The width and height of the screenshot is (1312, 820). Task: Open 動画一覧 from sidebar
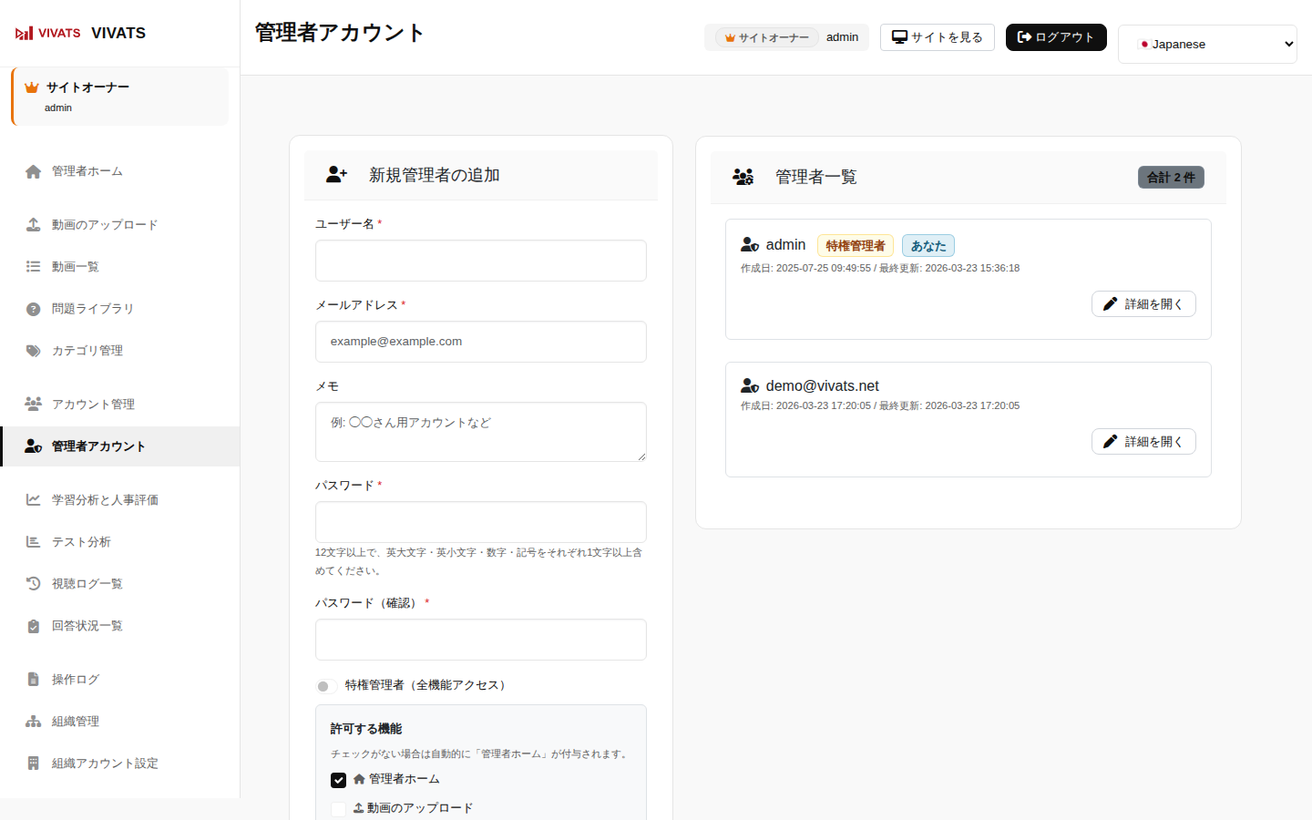pyautogui.click(x=120, y=267)
